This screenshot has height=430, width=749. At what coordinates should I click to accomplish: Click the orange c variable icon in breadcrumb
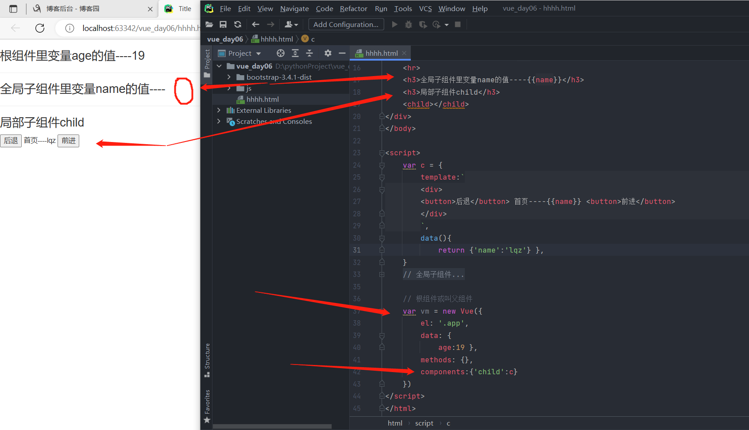point(305,39)
